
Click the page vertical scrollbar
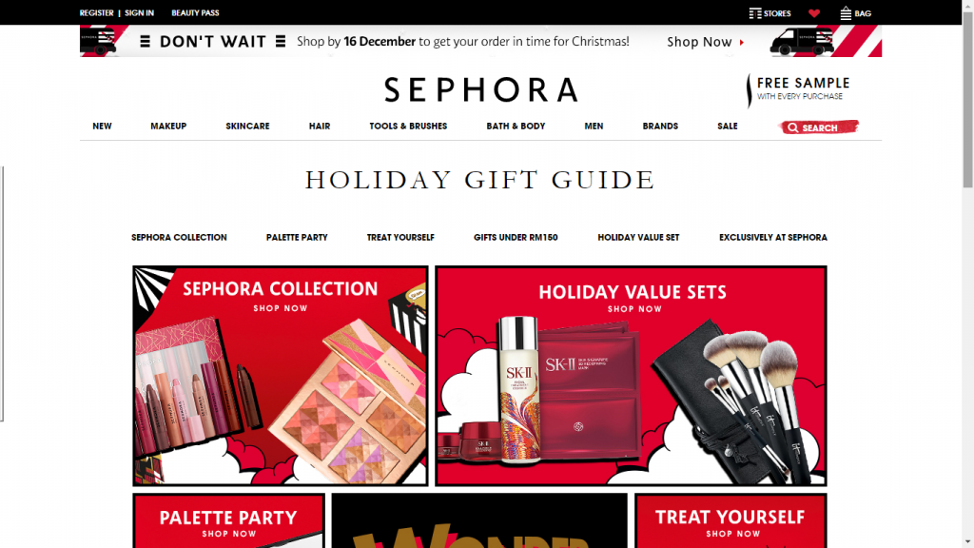[x=967, y=274]
